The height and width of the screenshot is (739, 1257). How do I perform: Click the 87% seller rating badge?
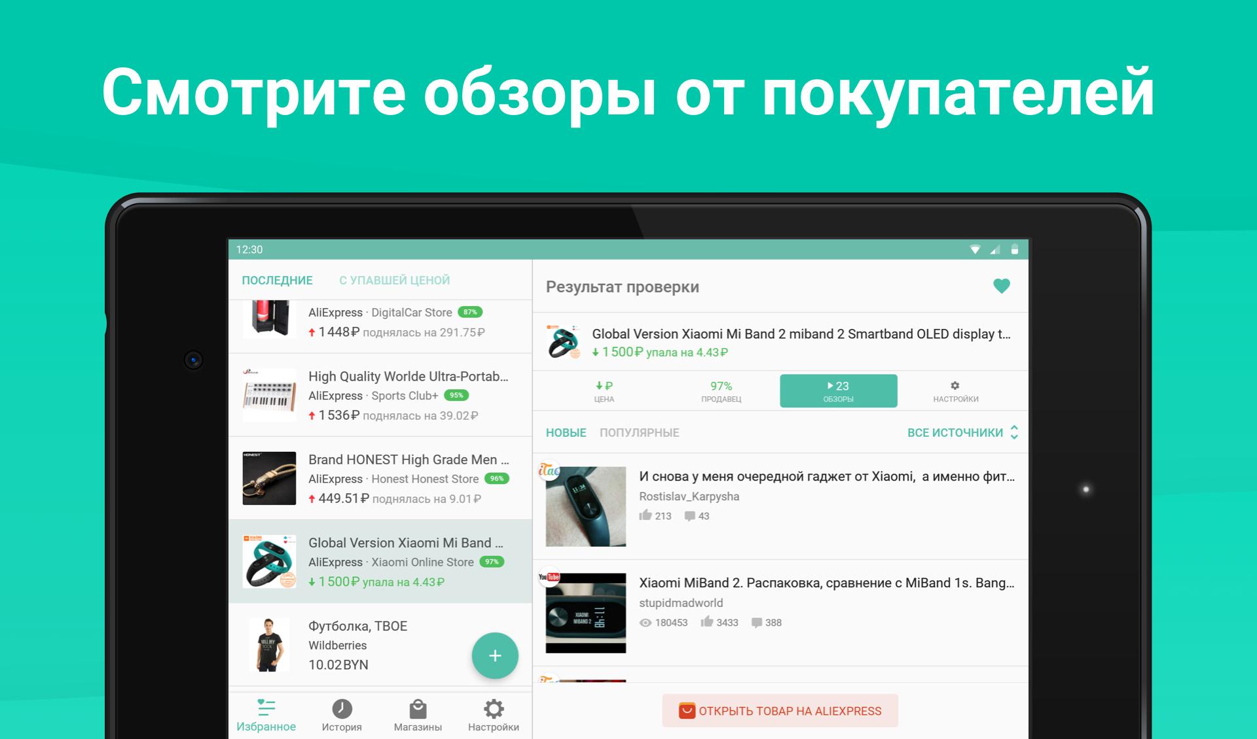470,312
